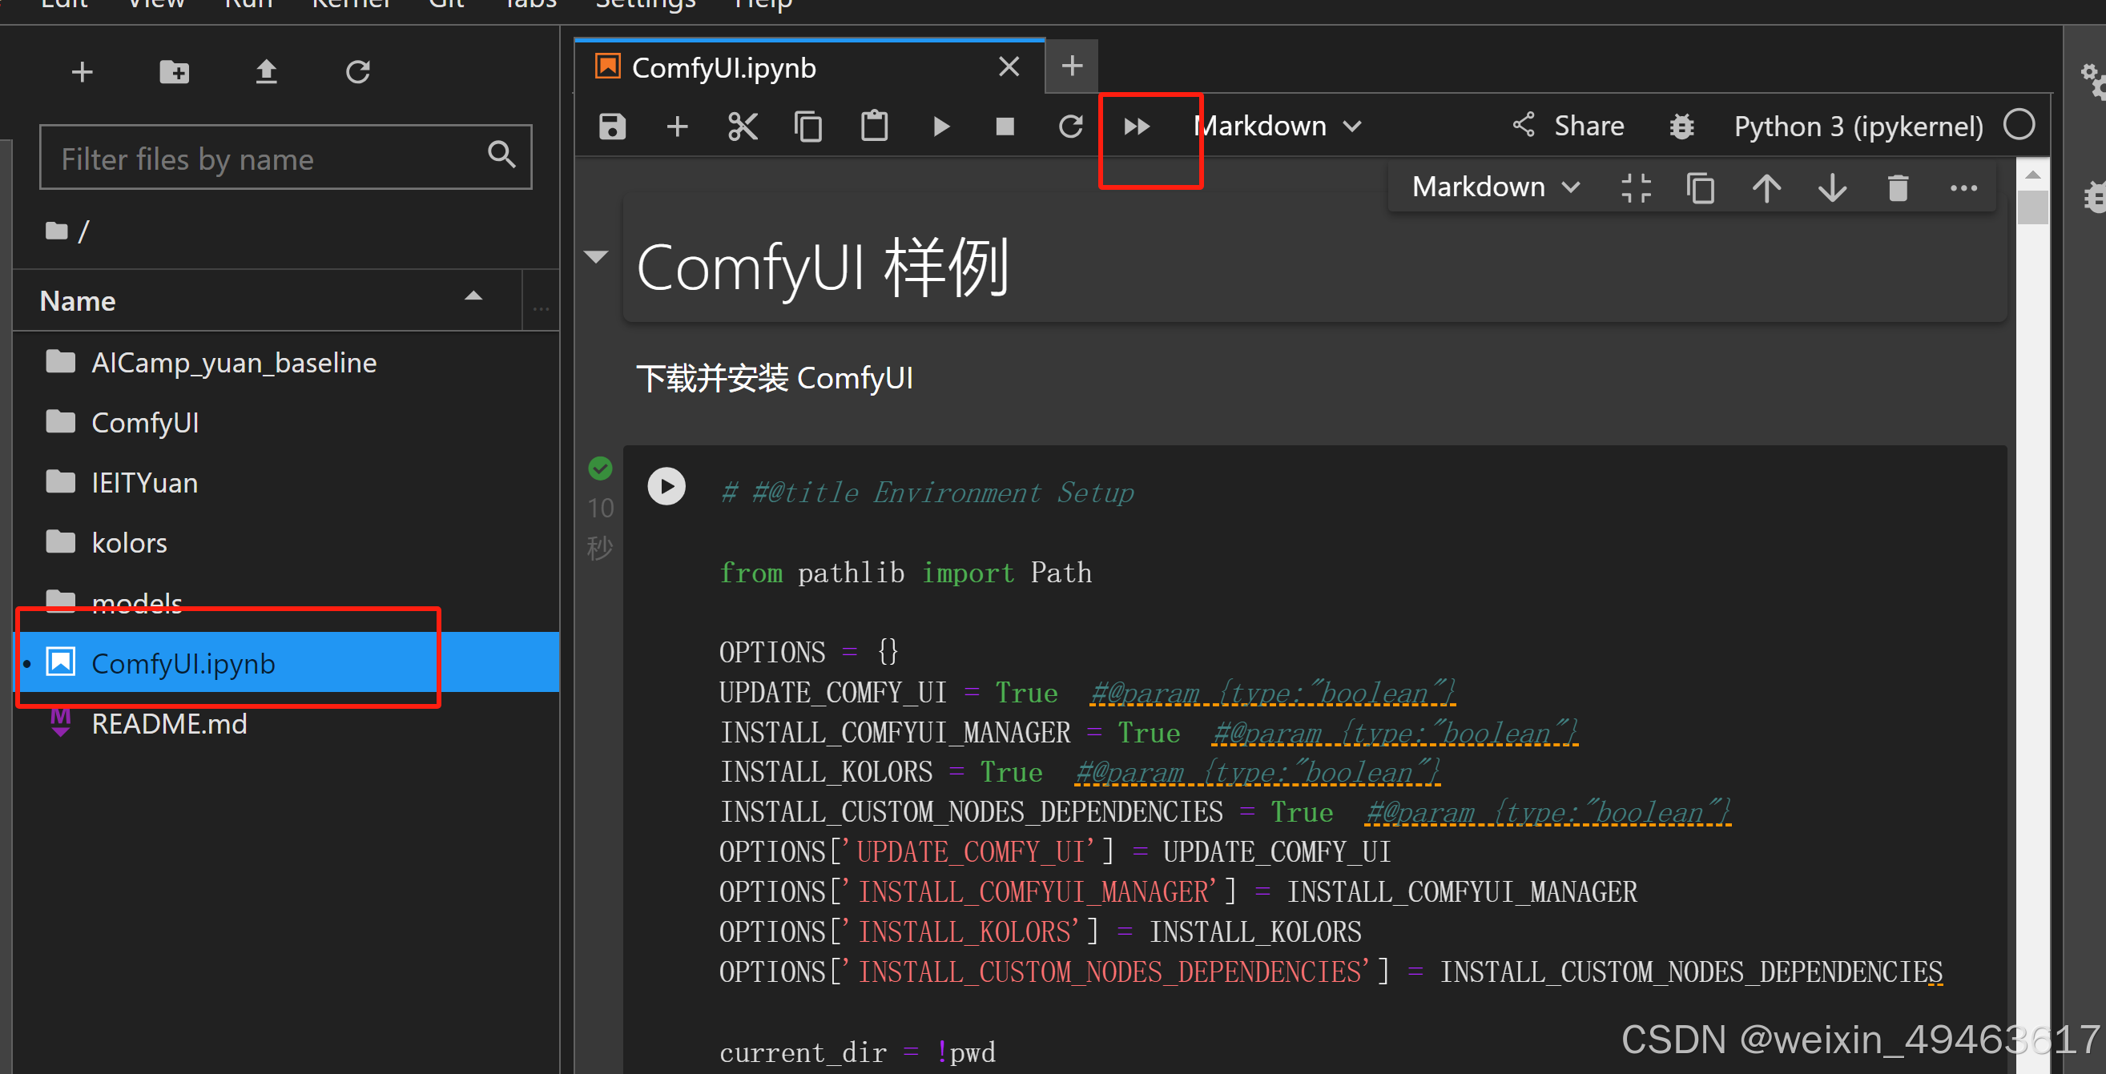Save the notebook with the disk icon
The width and height of the screenshot is (2106, 1074).
(611, 127)
